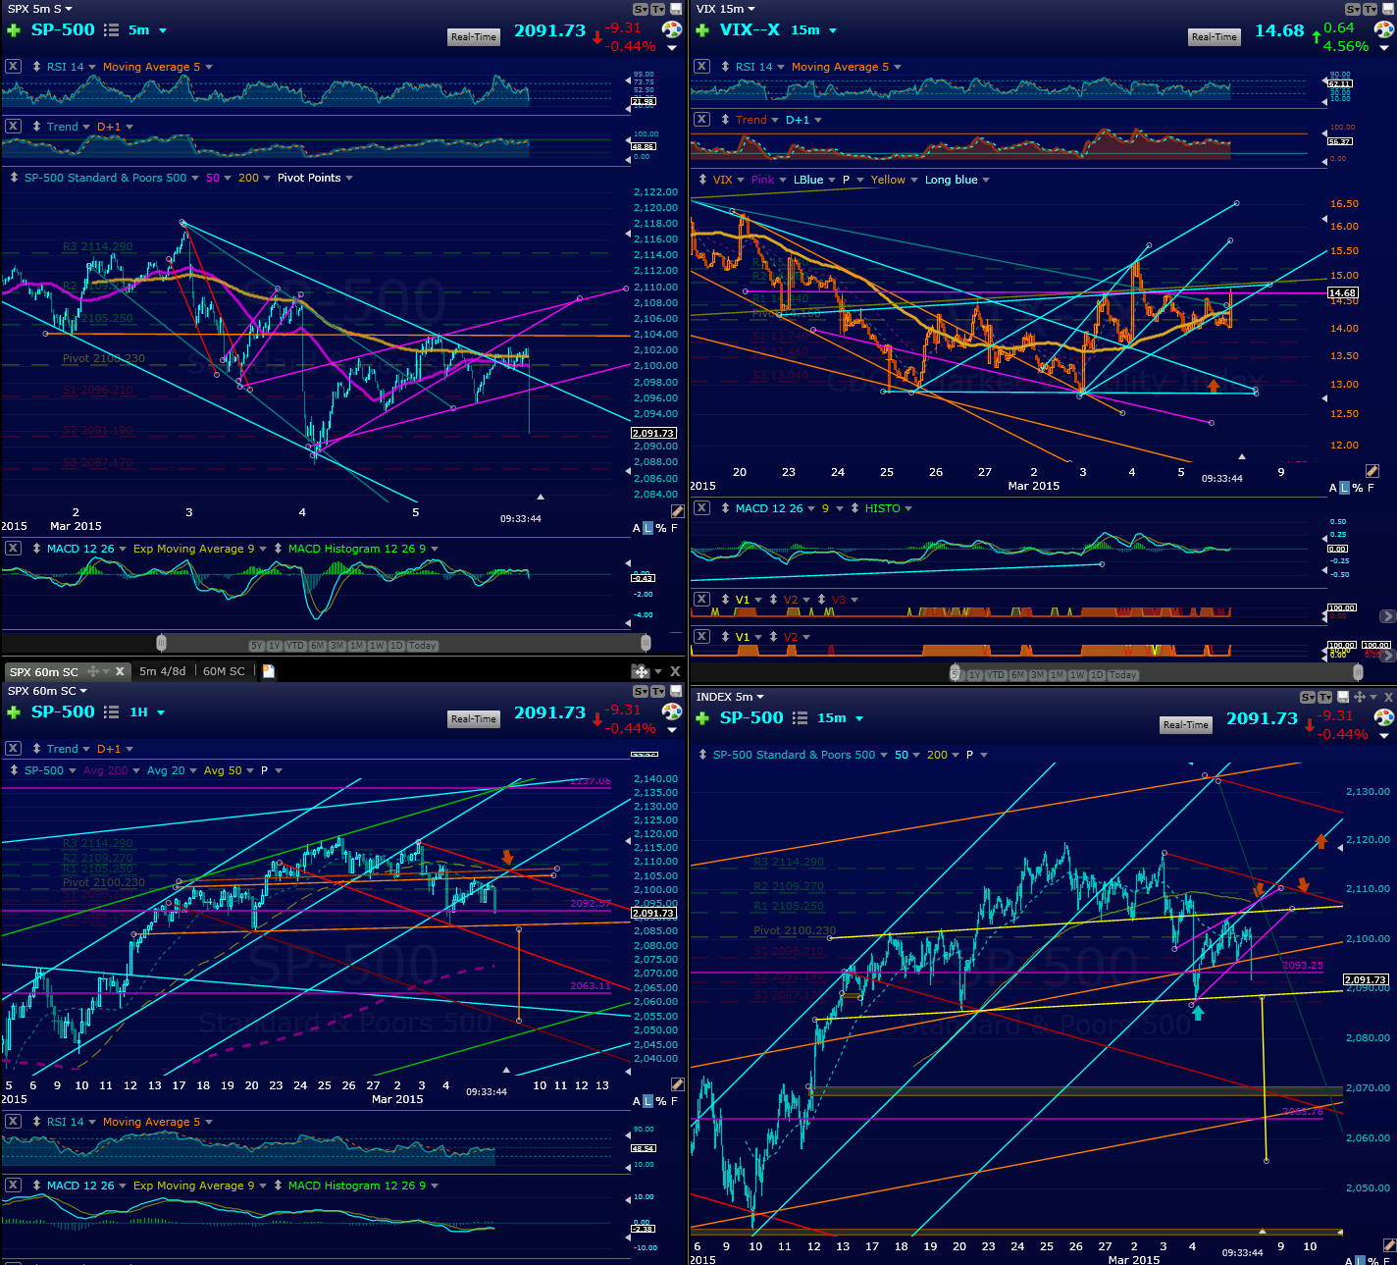
Task: Open VIX 15m window title menu
Action: (x=726, y=9)
